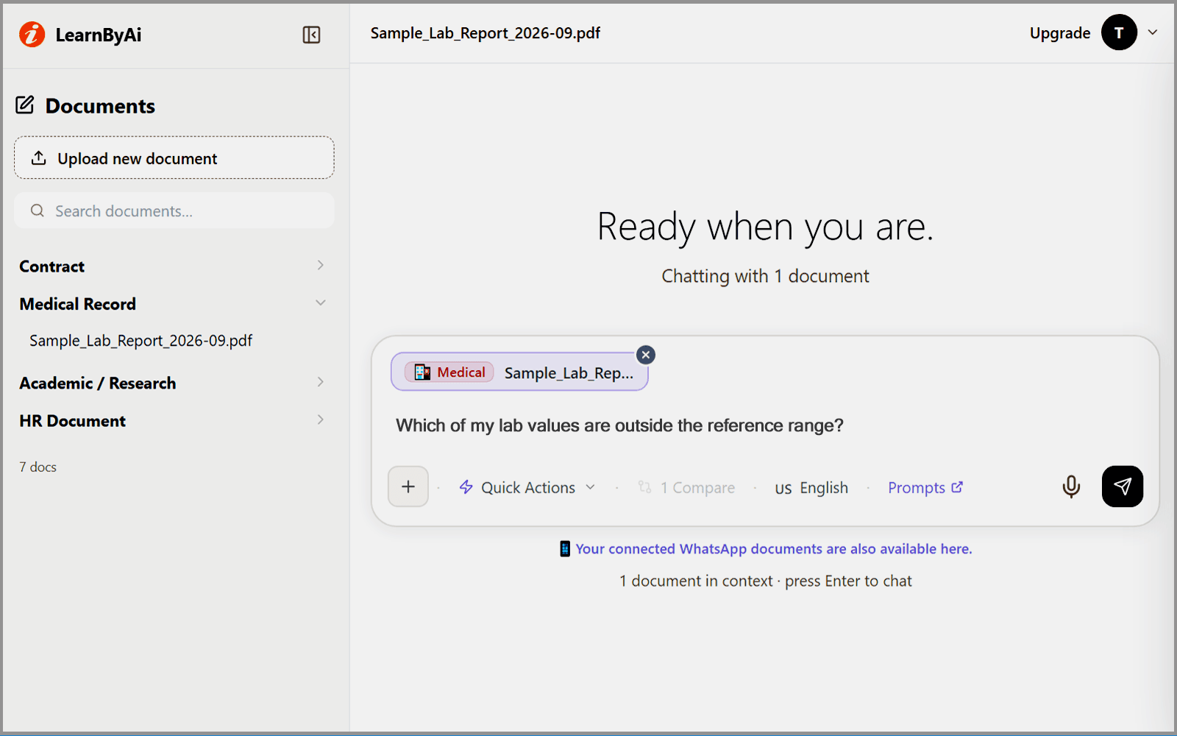This screenshot has width=1177, height=736.
Task: Click the Upgrade link
Action: click(1059, 33)
